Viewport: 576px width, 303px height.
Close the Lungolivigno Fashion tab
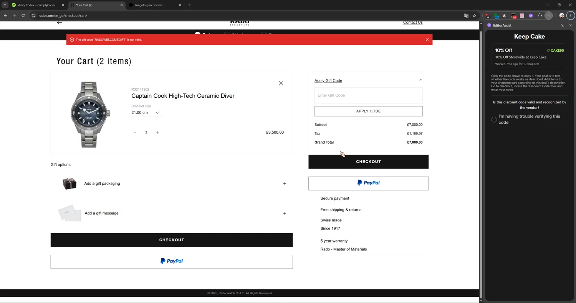180,5
